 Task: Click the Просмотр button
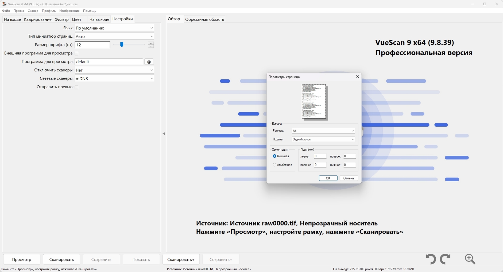(22, 259)
